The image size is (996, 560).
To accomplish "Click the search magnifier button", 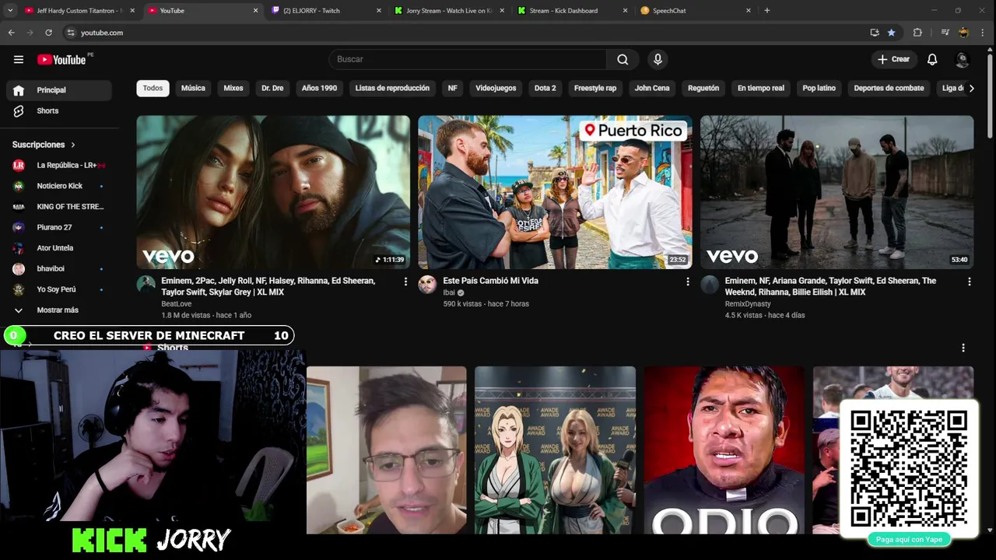I will pyautogui.click(x=622, y=59).
